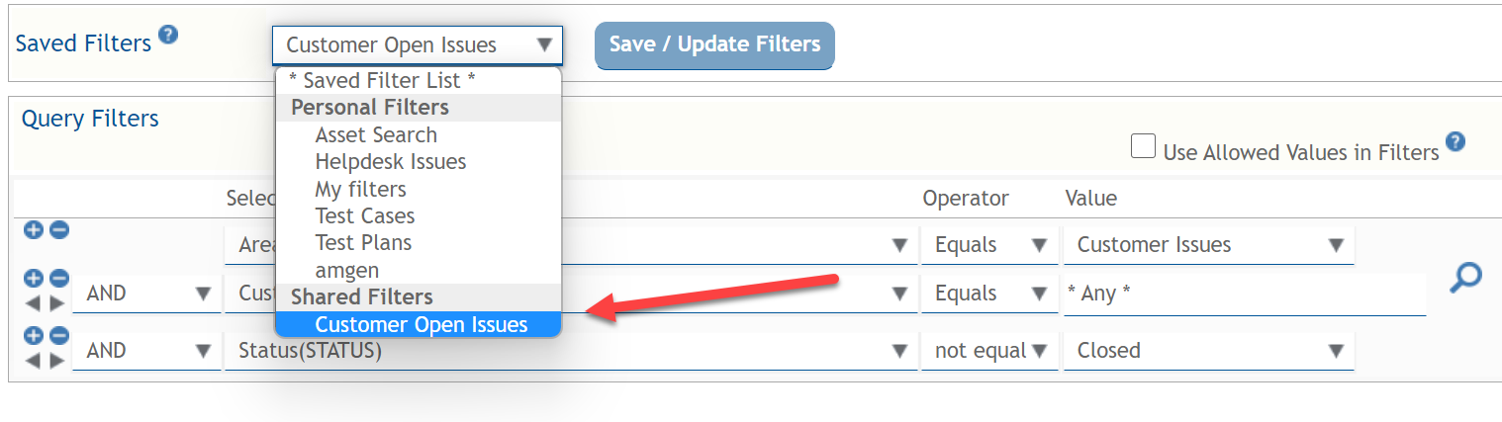Click the left arrow icon on Status row
The image size is (1502, 422).
33,360
